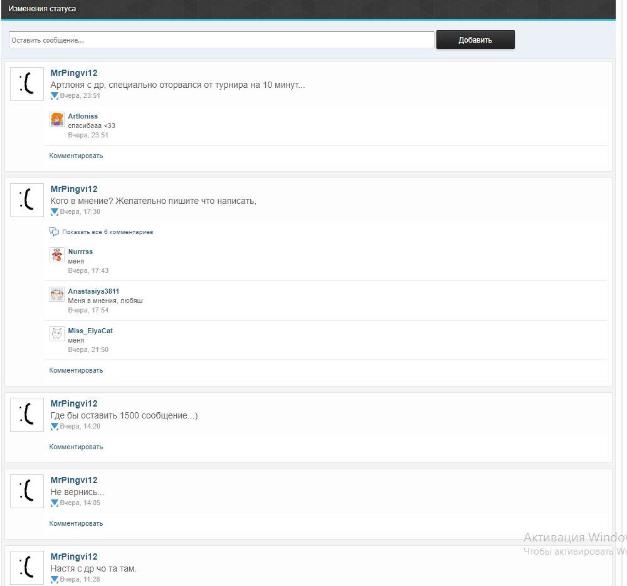Click blue status icon beside Вчера, 14:20
This screenshot has height=586, width=627.
point(55,427)
